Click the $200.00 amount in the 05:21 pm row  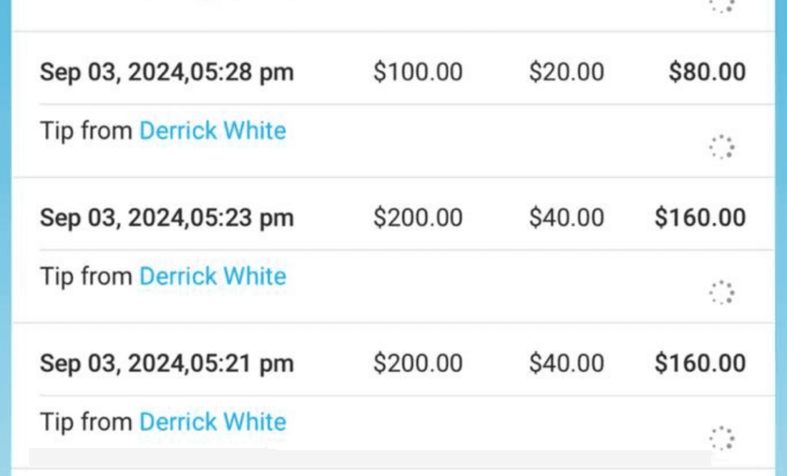coord(418,363)
